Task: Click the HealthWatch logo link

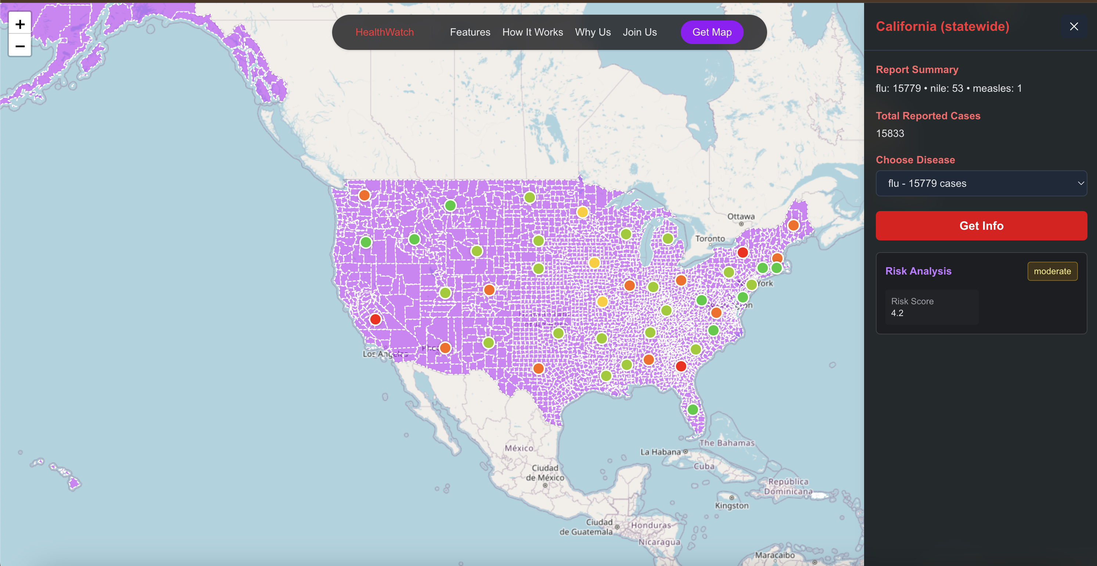Action: click(x=384, y=32)
